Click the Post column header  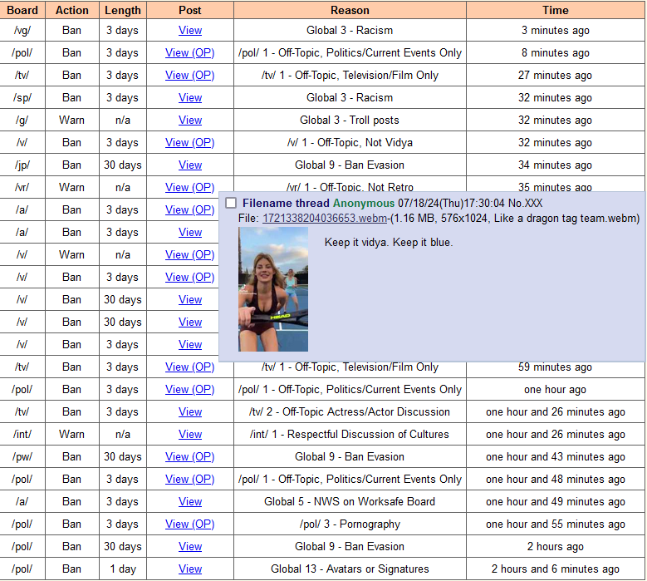point(190,10)
